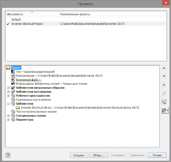Expand Рабочее пространство node
171x162 pixels.
pos(8,96)
